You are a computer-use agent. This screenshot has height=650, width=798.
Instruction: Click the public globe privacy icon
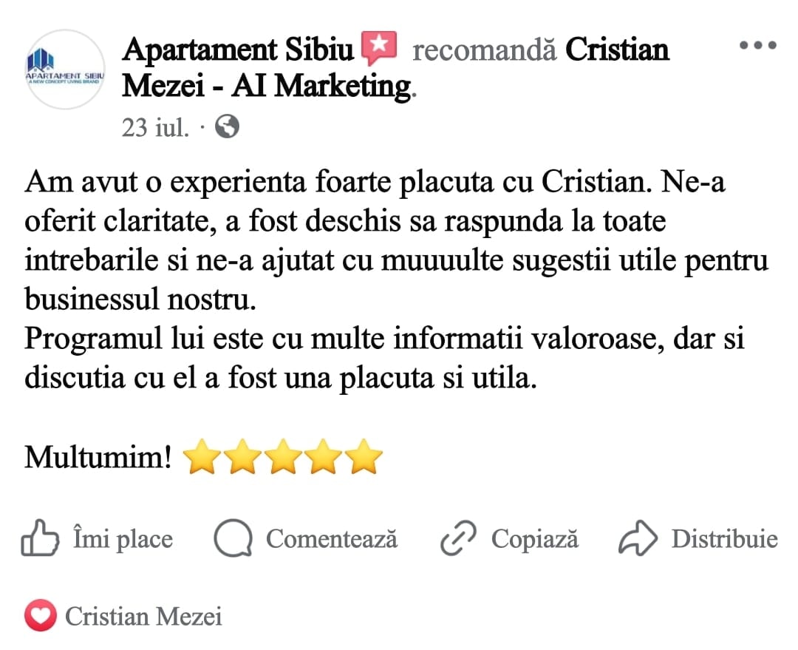[227, 127]
